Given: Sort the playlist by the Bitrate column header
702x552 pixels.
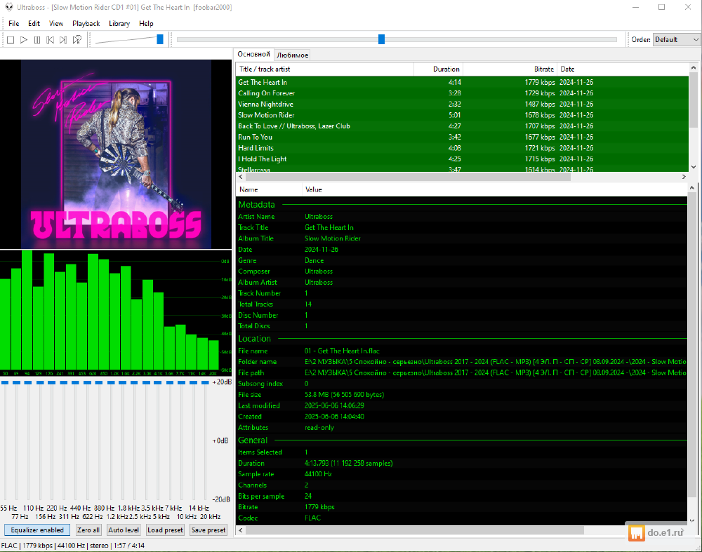Looking at the screenshot, I should coord(510,69).
